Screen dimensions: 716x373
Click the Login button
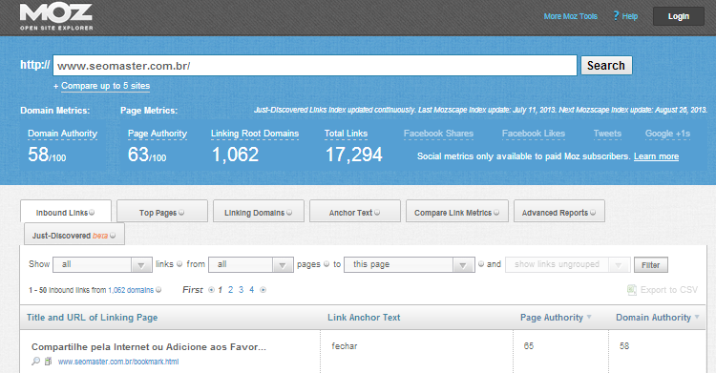679,16
